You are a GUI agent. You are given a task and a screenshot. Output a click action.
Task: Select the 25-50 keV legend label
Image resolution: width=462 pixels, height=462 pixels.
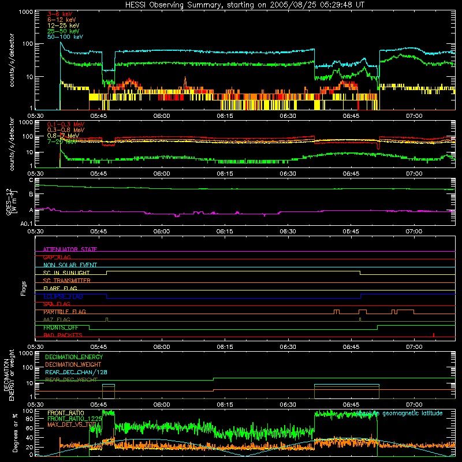click(x=63, y=31)
